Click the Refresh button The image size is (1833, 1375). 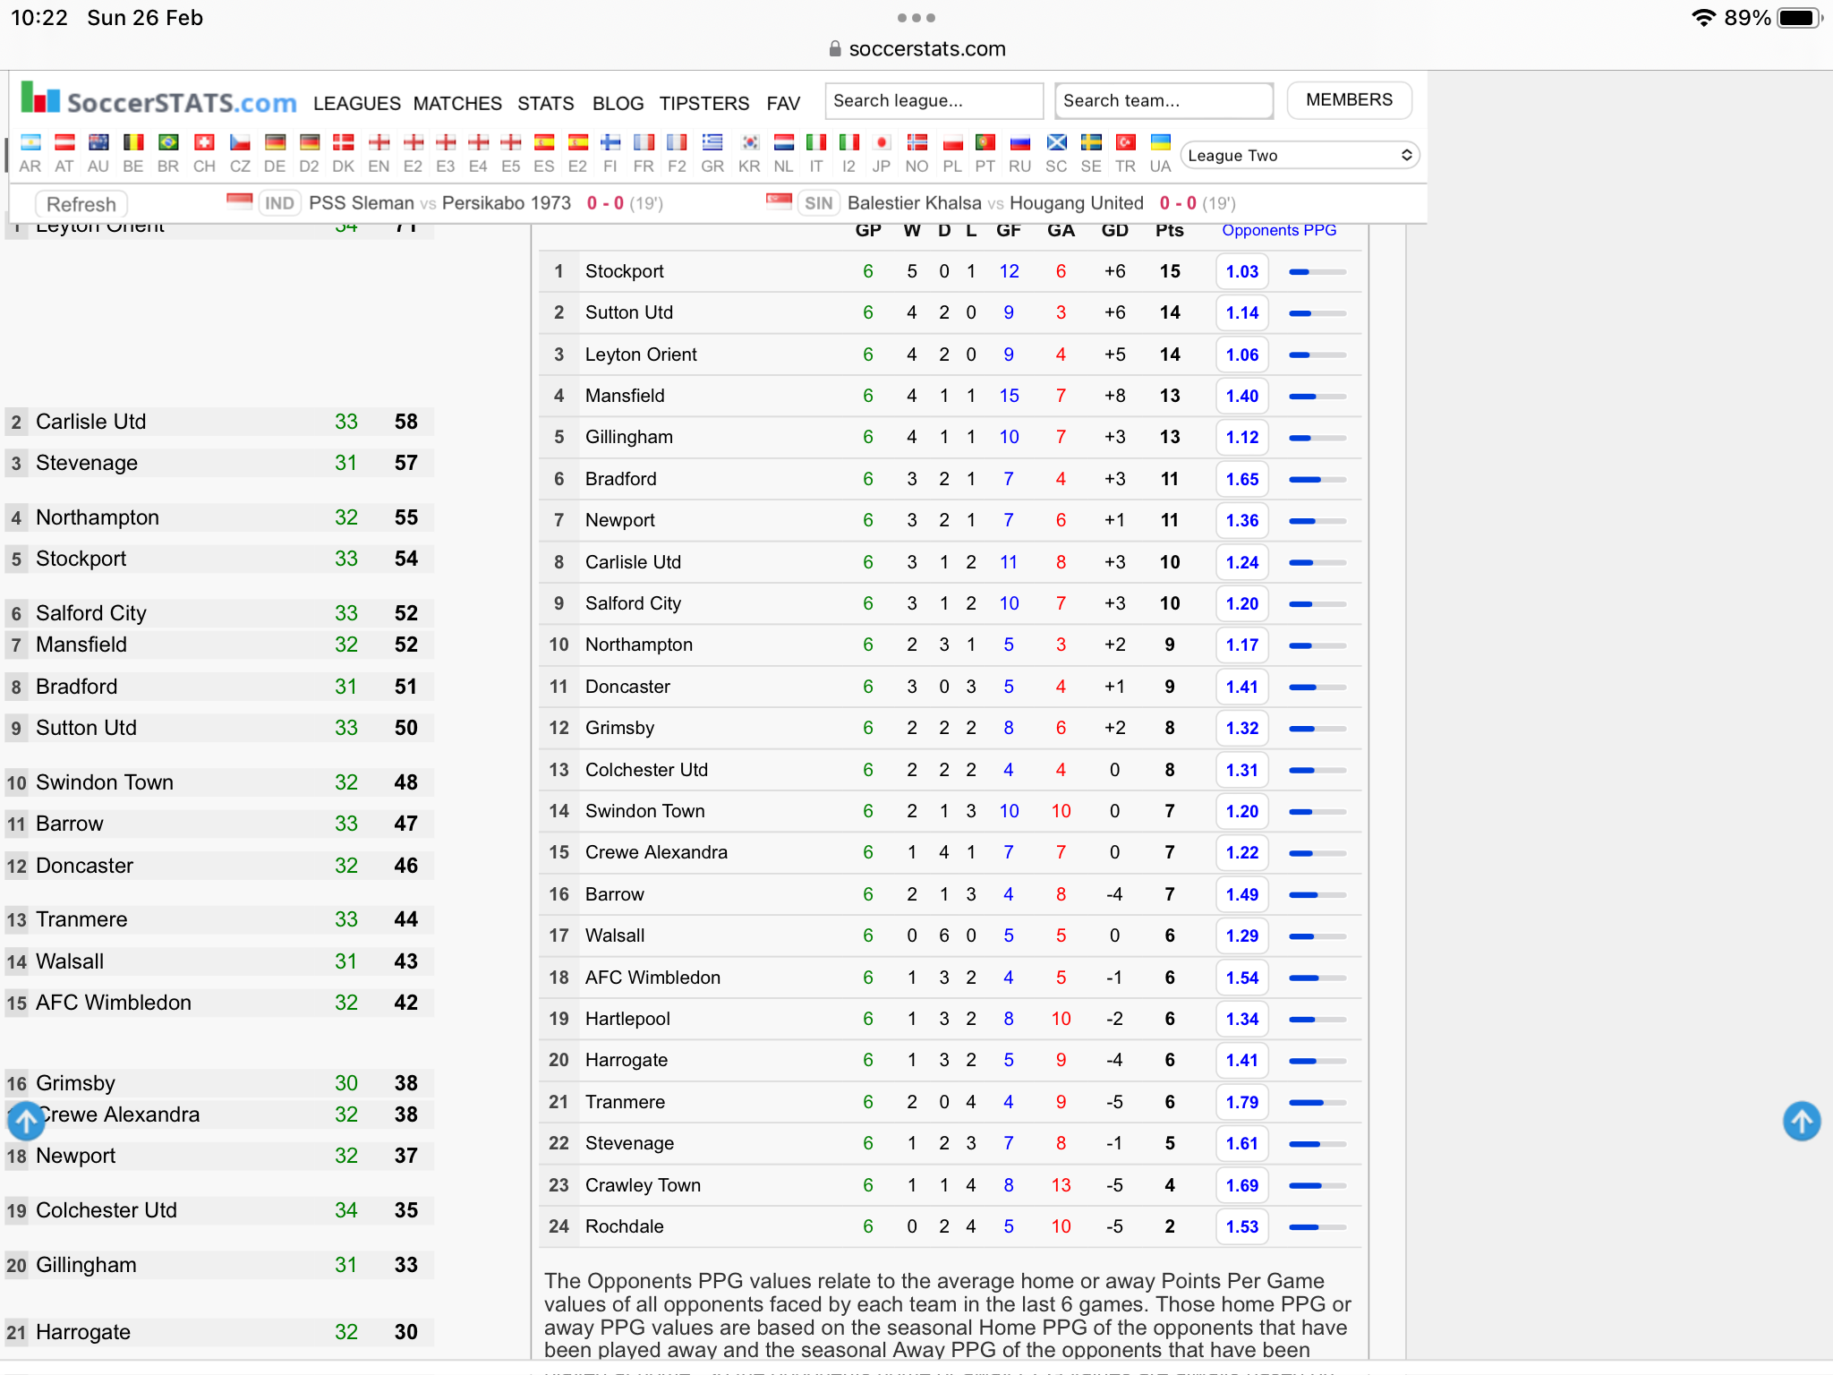pyautogui.click(x=81, y=204)
